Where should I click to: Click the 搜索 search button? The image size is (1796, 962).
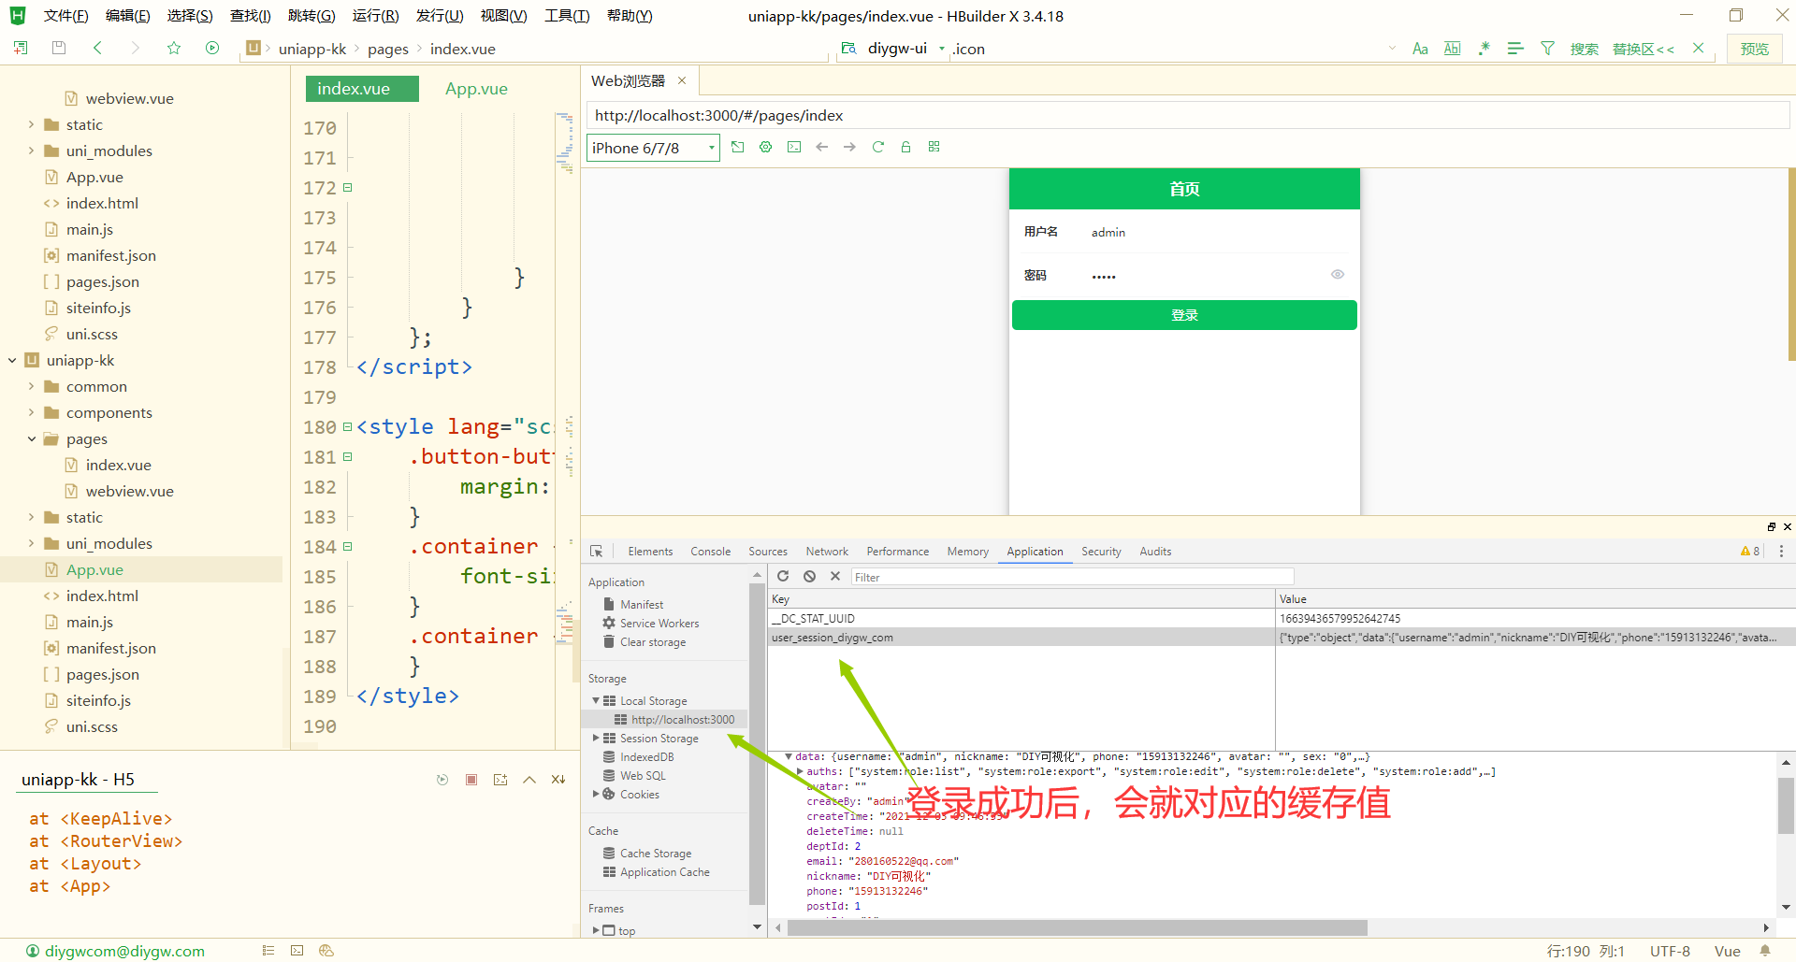coord(1585,49)
